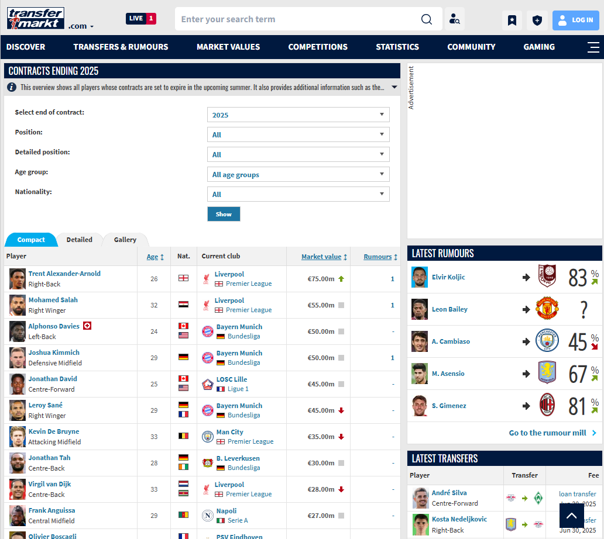Click Mohamed Salah's player photo
Image resolution: width=604 pixels, height=539 pixels.
tap(18, 305)
